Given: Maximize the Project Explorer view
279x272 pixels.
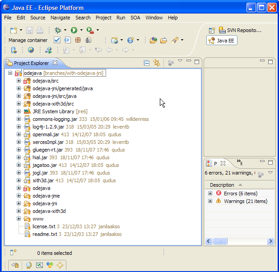Looking at the screenshot, I should (x=197, y=62).
